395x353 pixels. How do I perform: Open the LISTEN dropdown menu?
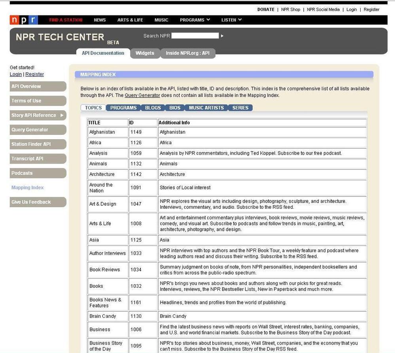coord(231,20)
